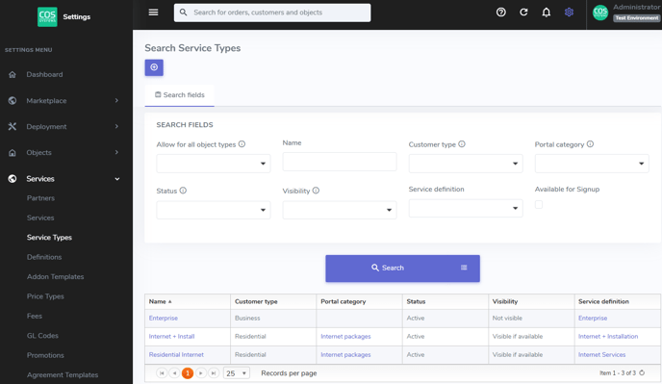Open GL Codes menu item
The image size is (662, 384).
point(42,336)
